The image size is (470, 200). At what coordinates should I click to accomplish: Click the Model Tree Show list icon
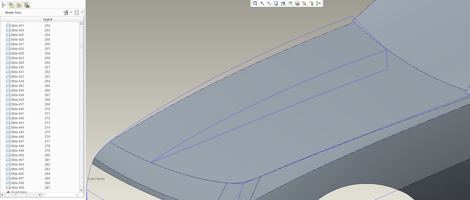[x=77, y=12]
